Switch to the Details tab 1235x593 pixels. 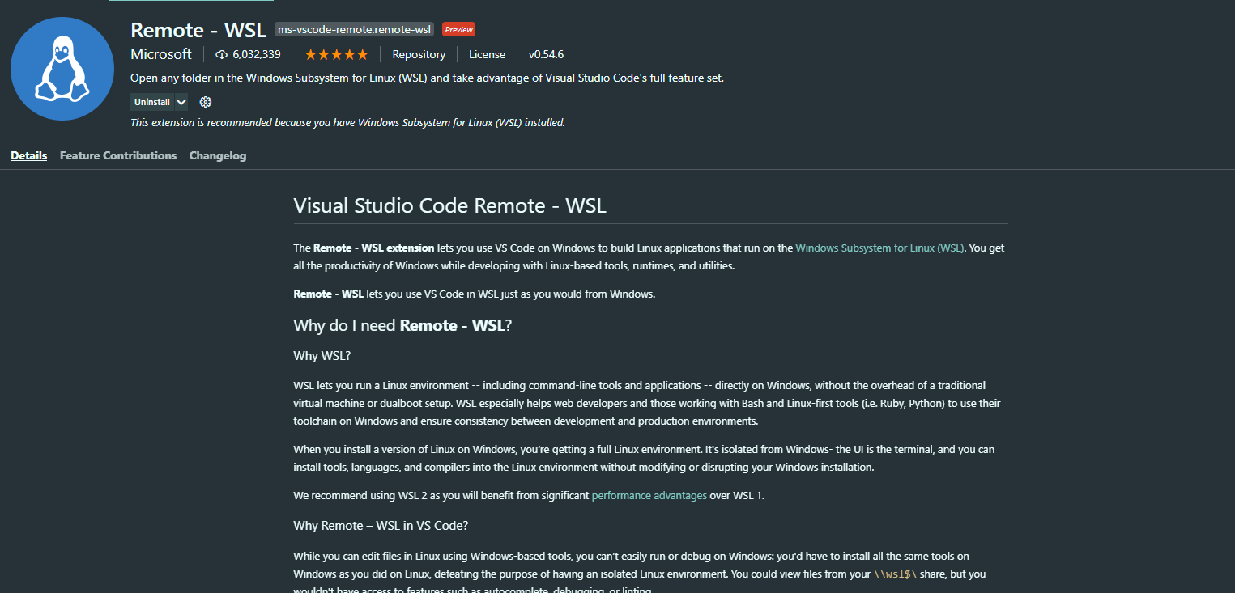29,155
